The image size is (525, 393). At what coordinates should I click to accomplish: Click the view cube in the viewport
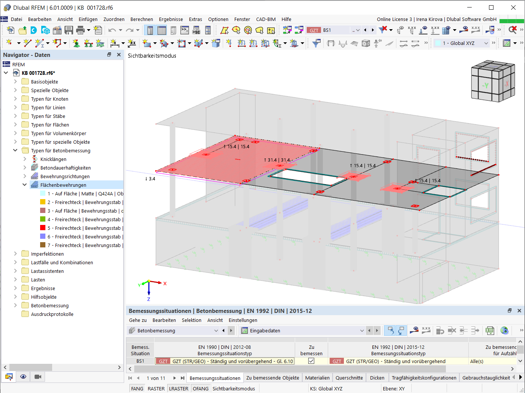point(492,81)
